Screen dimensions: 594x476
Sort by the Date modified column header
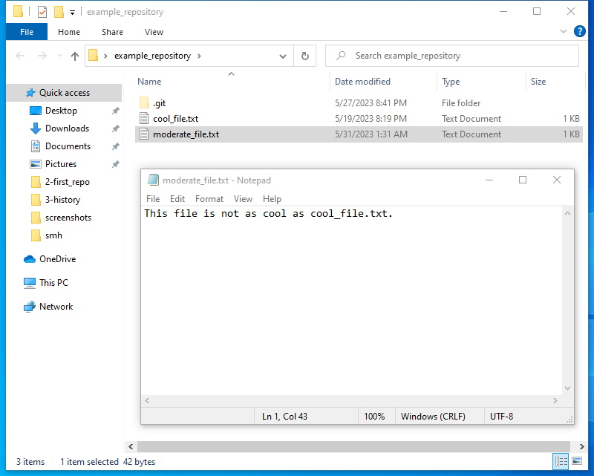pos(362,82)
